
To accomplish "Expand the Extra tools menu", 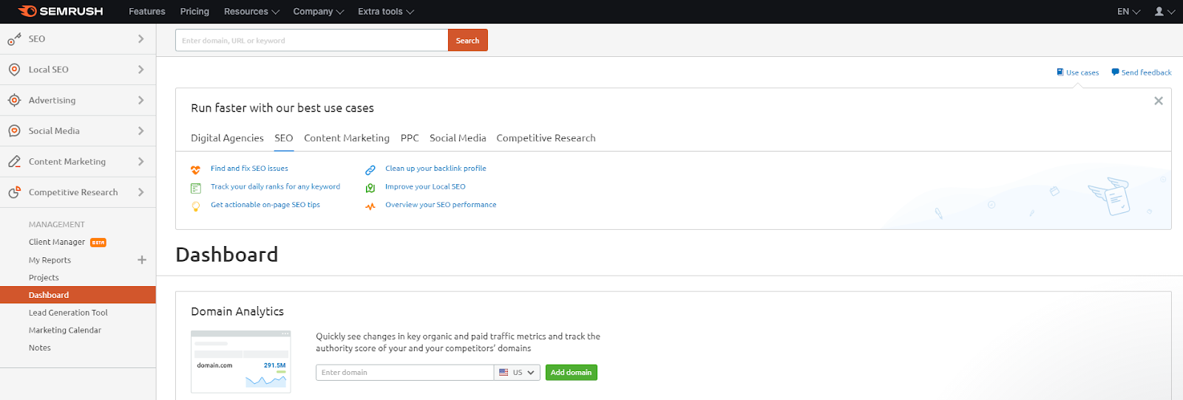I will [x=385, y=12].
